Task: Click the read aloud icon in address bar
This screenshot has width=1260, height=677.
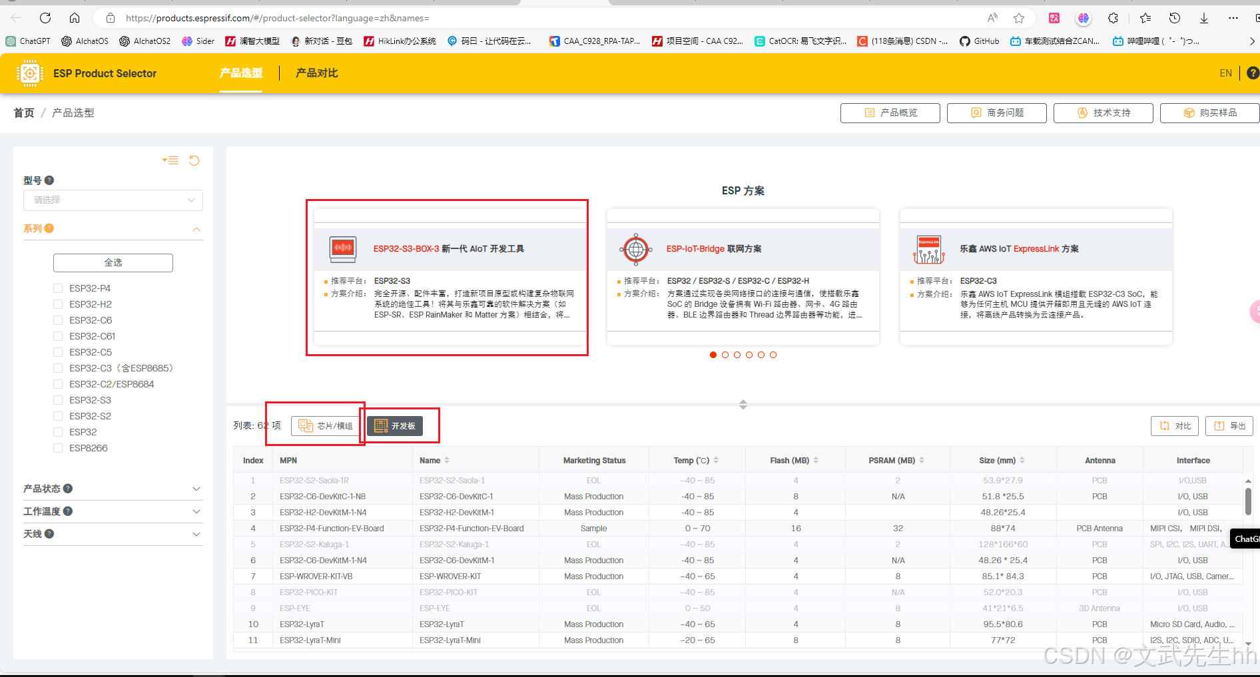Action: point(992,18)
